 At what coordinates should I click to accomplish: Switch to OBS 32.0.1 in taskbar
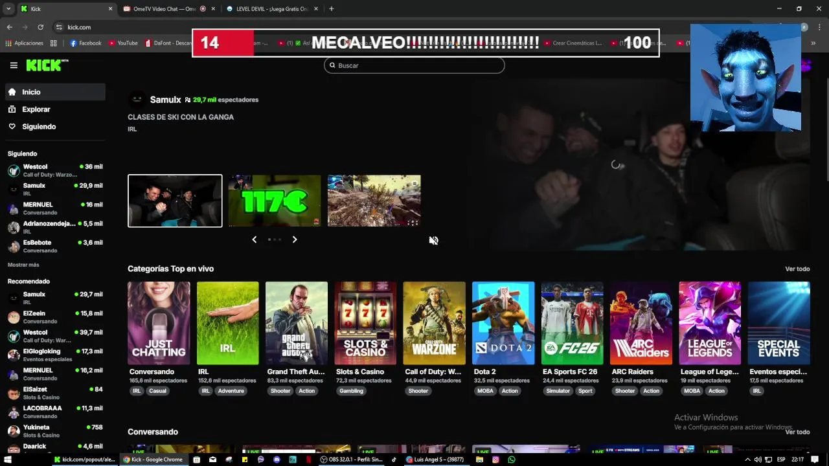pos(352,460)
